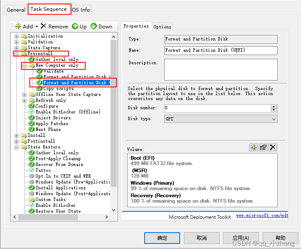Click the Configure step check icon
The height and width of the screenshot is (251, 301).
point(32,106)
